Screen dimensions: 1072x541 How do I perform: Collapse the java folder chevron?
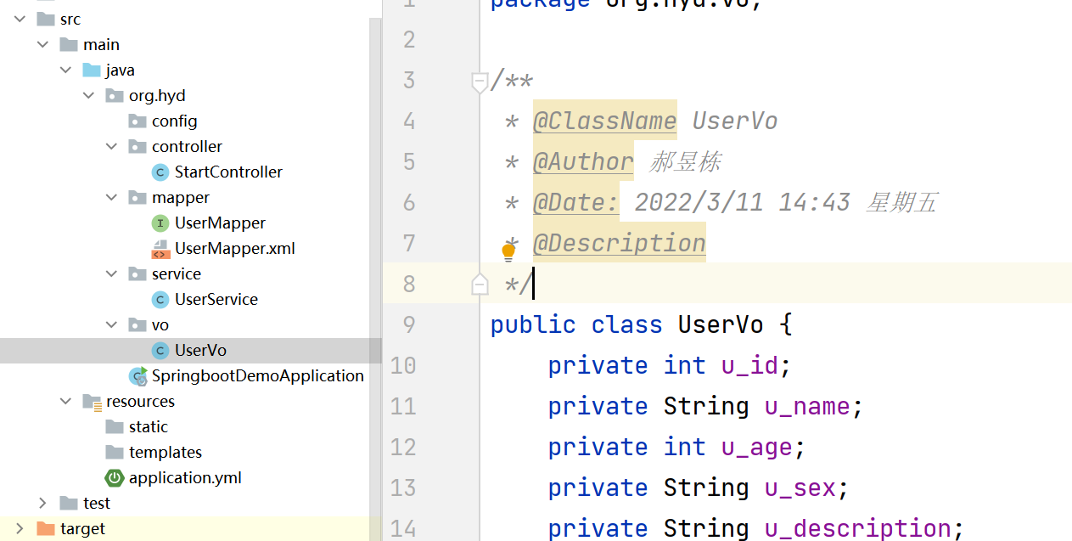coord(65,70)
